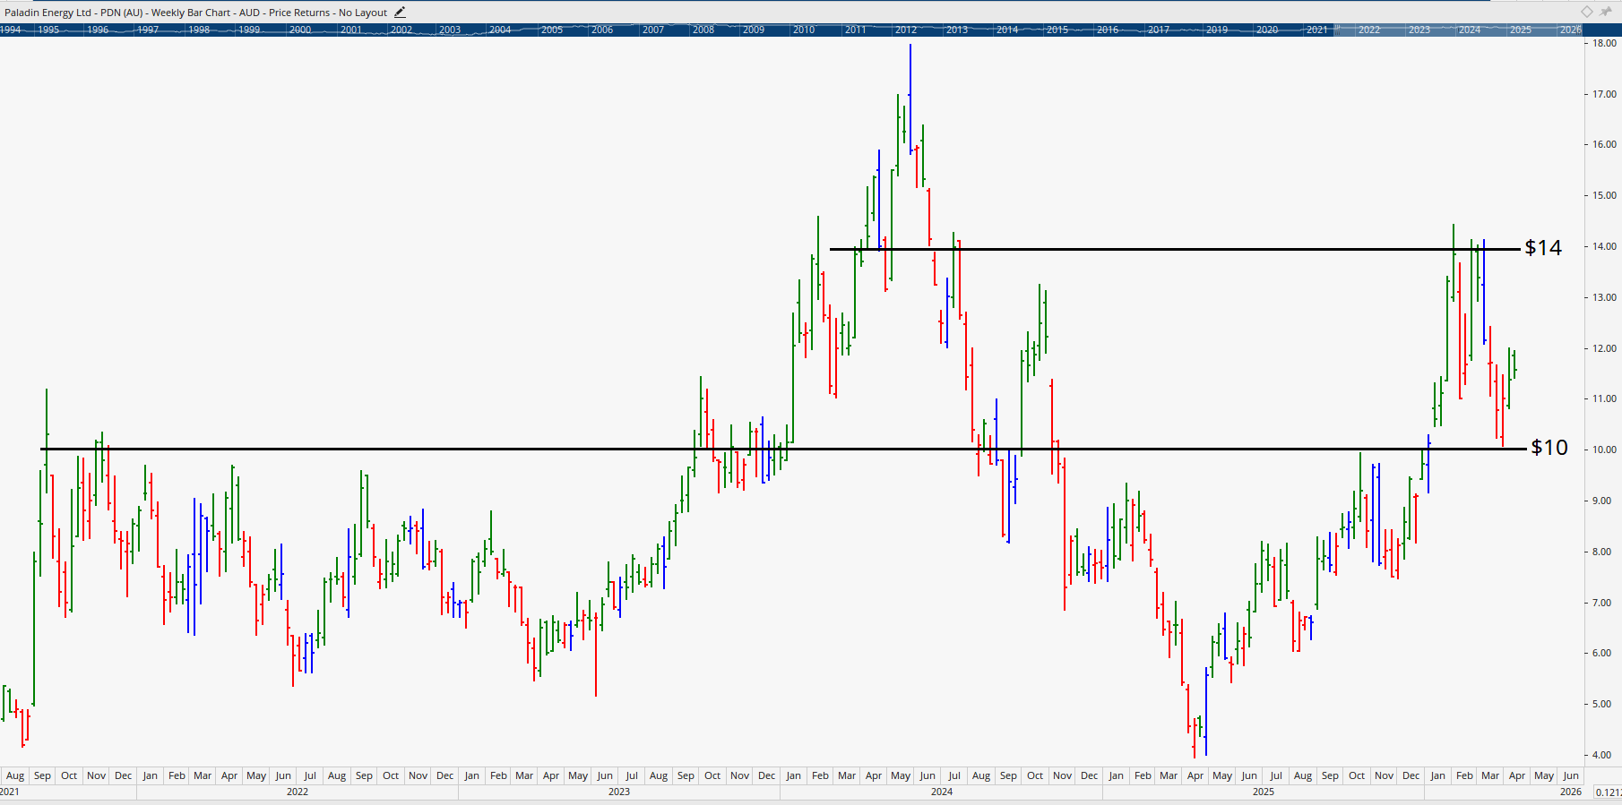Click 2012 on the top year navigator

tap(906, 30)
